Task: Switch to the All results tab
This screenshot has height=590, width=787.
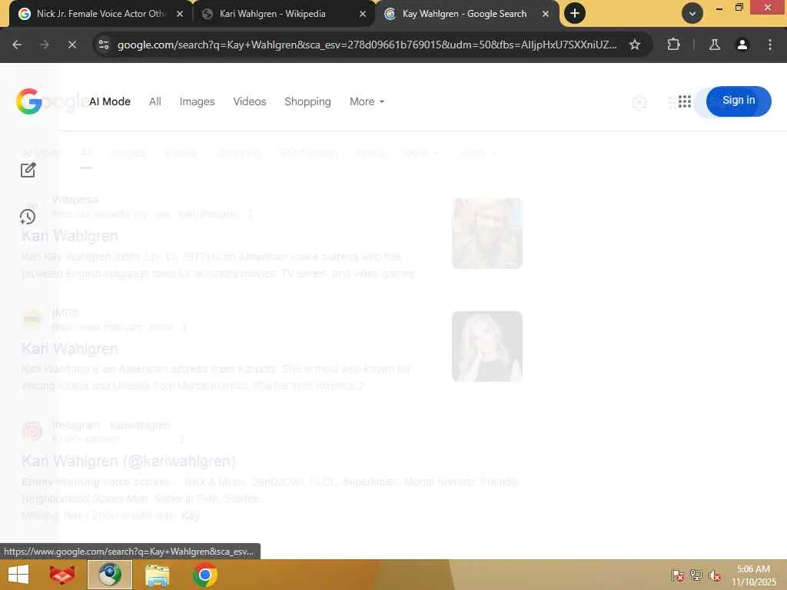Action: point(155,101)
